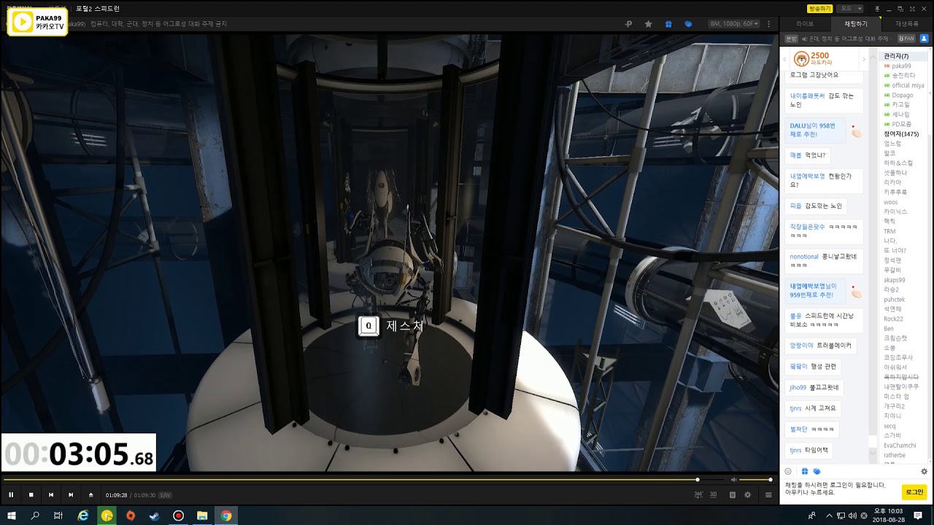This screenshot has height=525, width=934.
Task: Click the blue cheer hands icon
Action: (x=688, y=24)
